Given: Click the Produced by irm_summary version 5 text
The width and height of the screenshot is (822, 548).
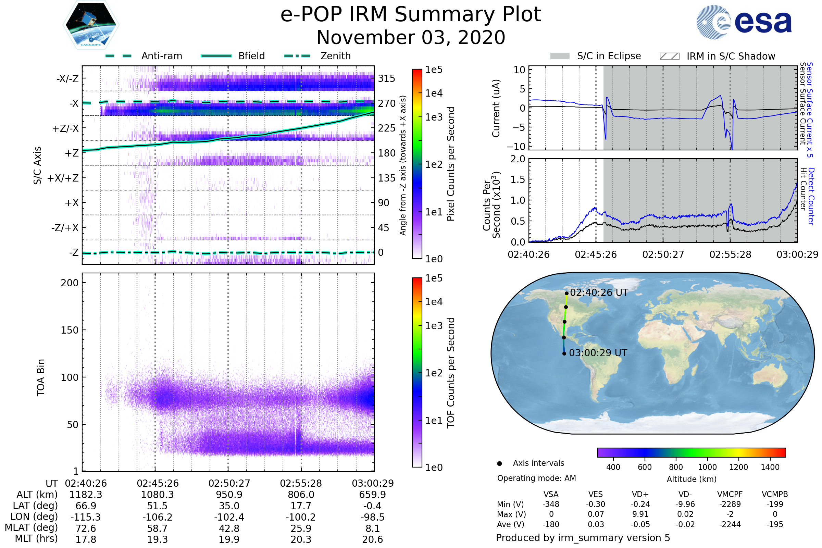Looking at the screenshot, I should click(x=583, y=537).
